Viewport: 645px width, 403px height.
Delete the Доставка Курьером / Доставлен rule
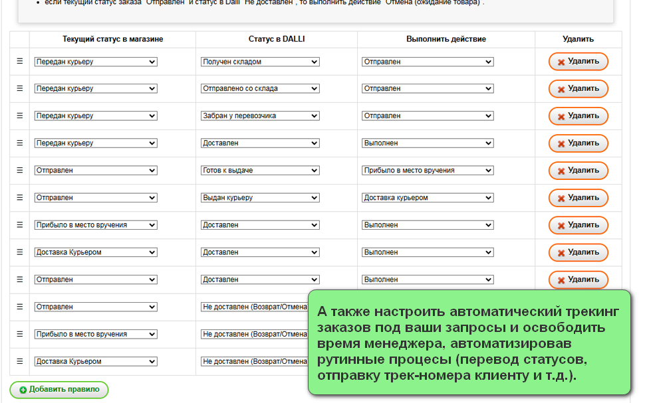pos(578,252)
